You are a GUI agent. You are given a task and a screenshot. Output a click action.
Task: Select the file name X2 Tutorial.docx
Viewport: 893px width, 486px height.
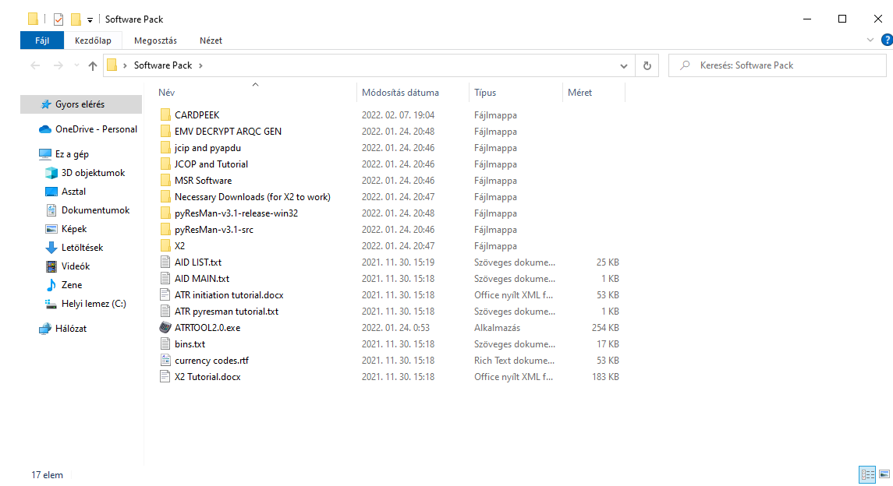pos(207,377)
